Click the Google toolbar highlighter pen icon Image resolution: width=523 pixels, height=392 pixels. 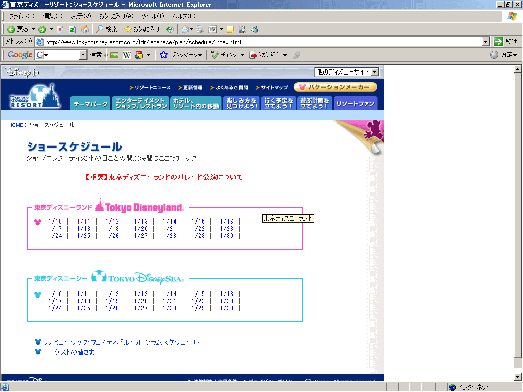[296, 54]
